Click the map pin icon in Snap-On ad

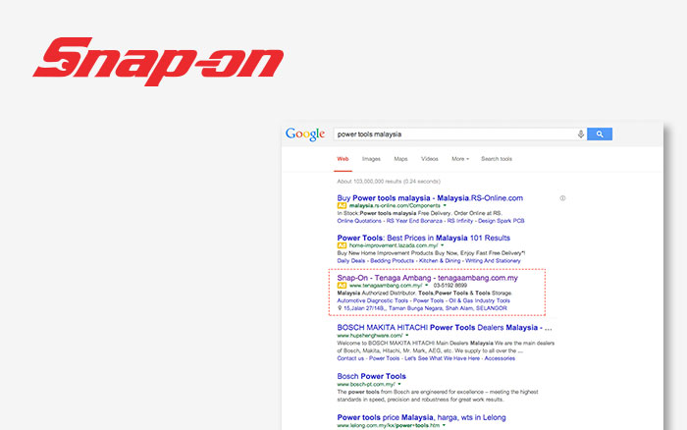point(340,308)
